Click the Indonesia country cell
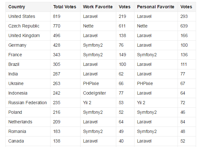 18,93
